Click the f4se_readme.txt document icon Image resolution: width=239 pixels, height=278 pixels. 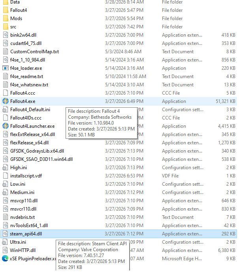(x=6, y=76)
